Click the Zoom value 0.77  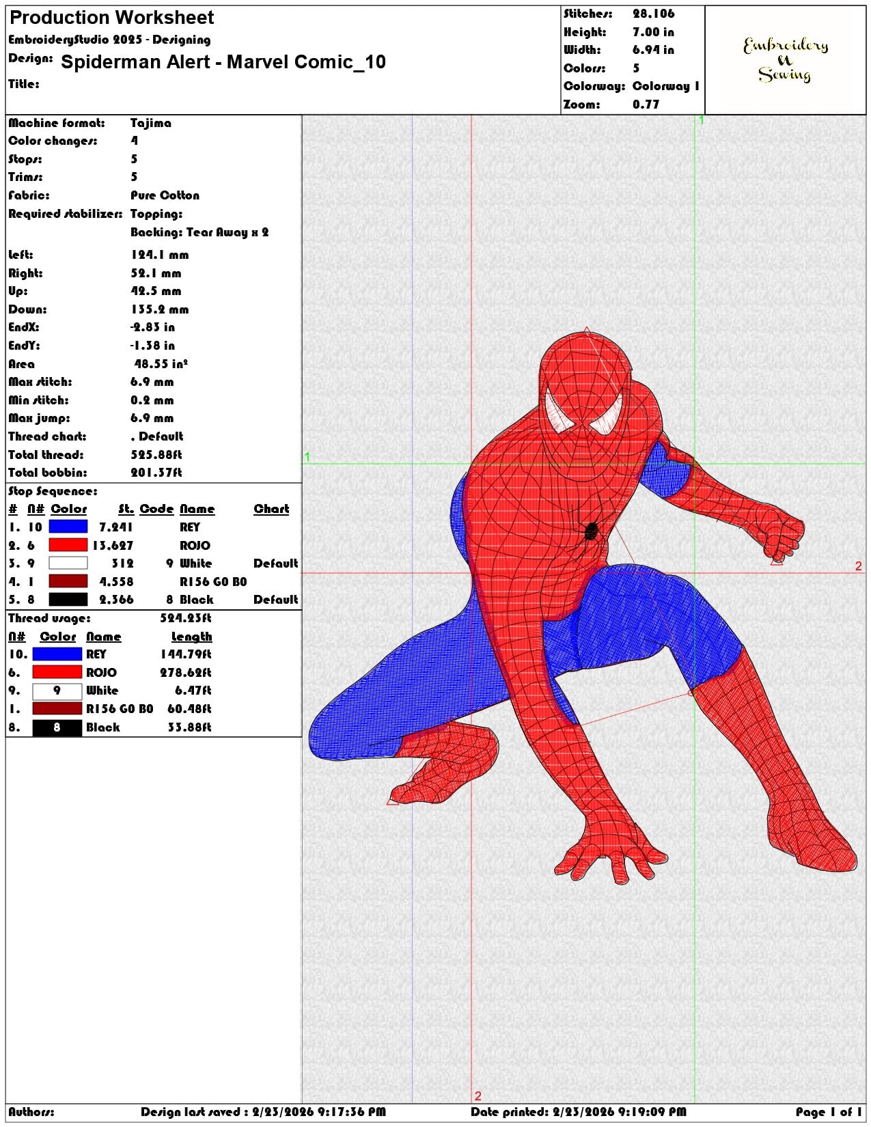click(646, 105)
